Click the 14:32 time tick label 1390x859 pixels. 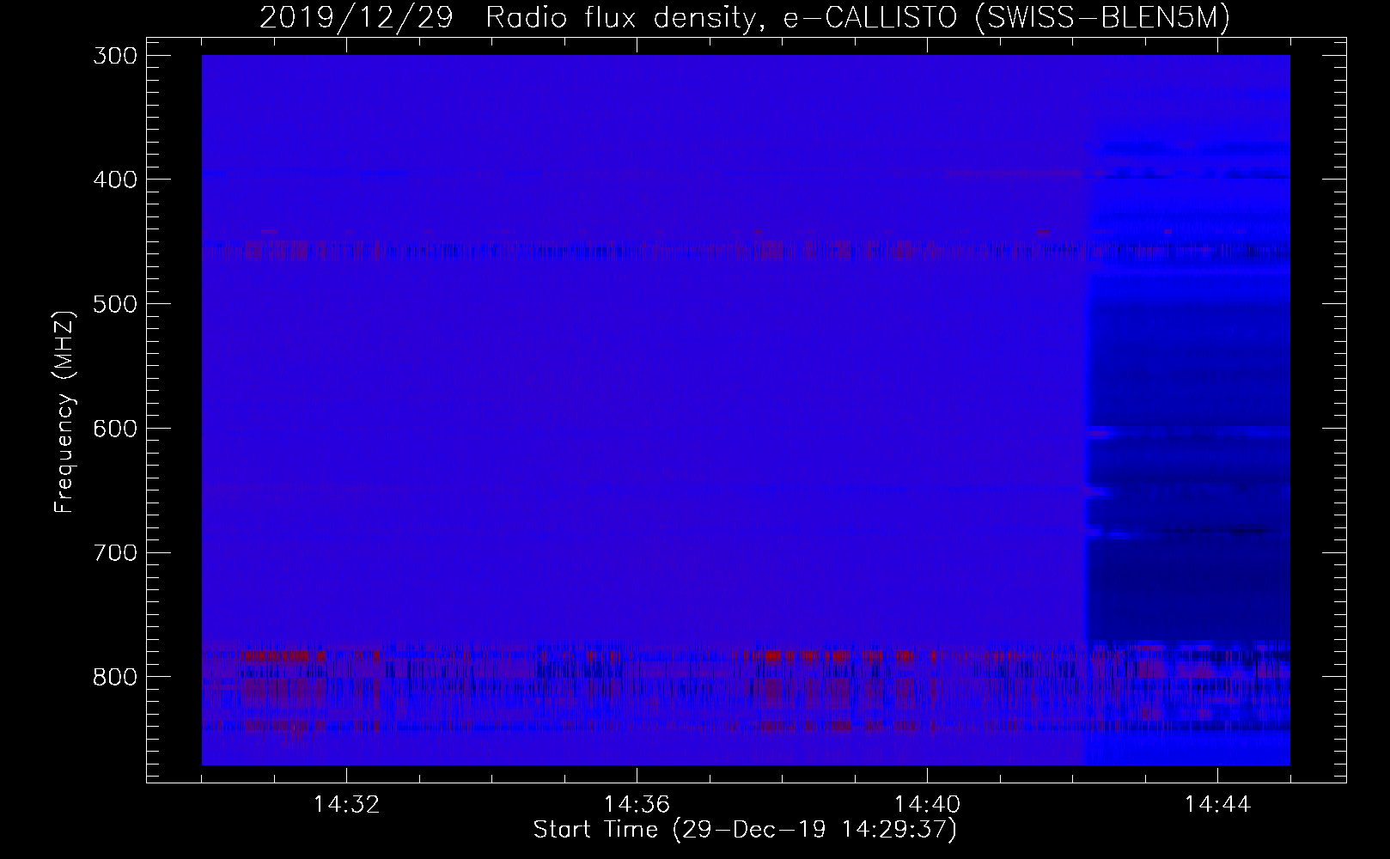point(346,805)
